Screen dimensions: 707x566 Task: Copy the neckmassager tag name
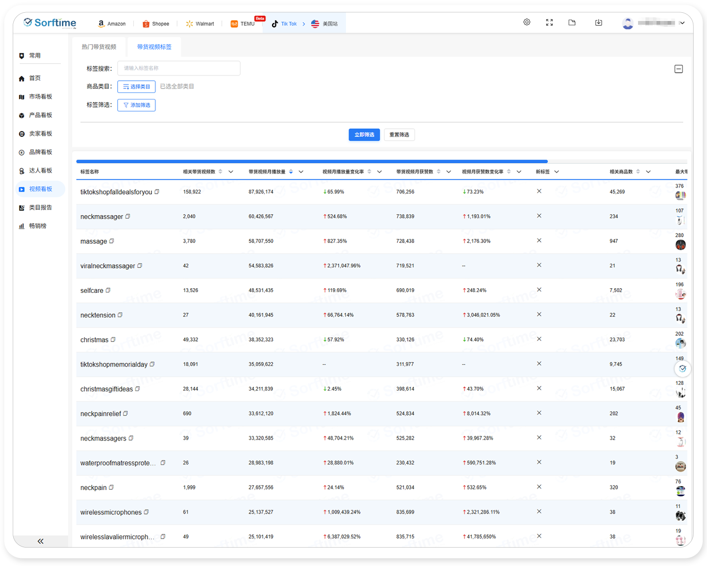(128, 216)
